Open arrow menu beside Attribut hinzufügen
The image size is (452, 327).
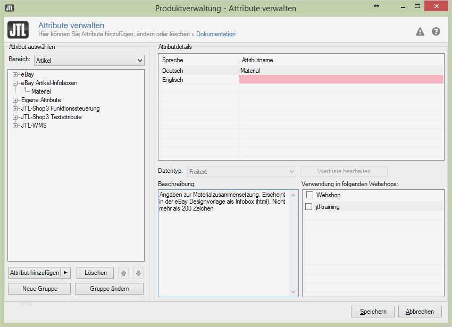click(65, 272)
